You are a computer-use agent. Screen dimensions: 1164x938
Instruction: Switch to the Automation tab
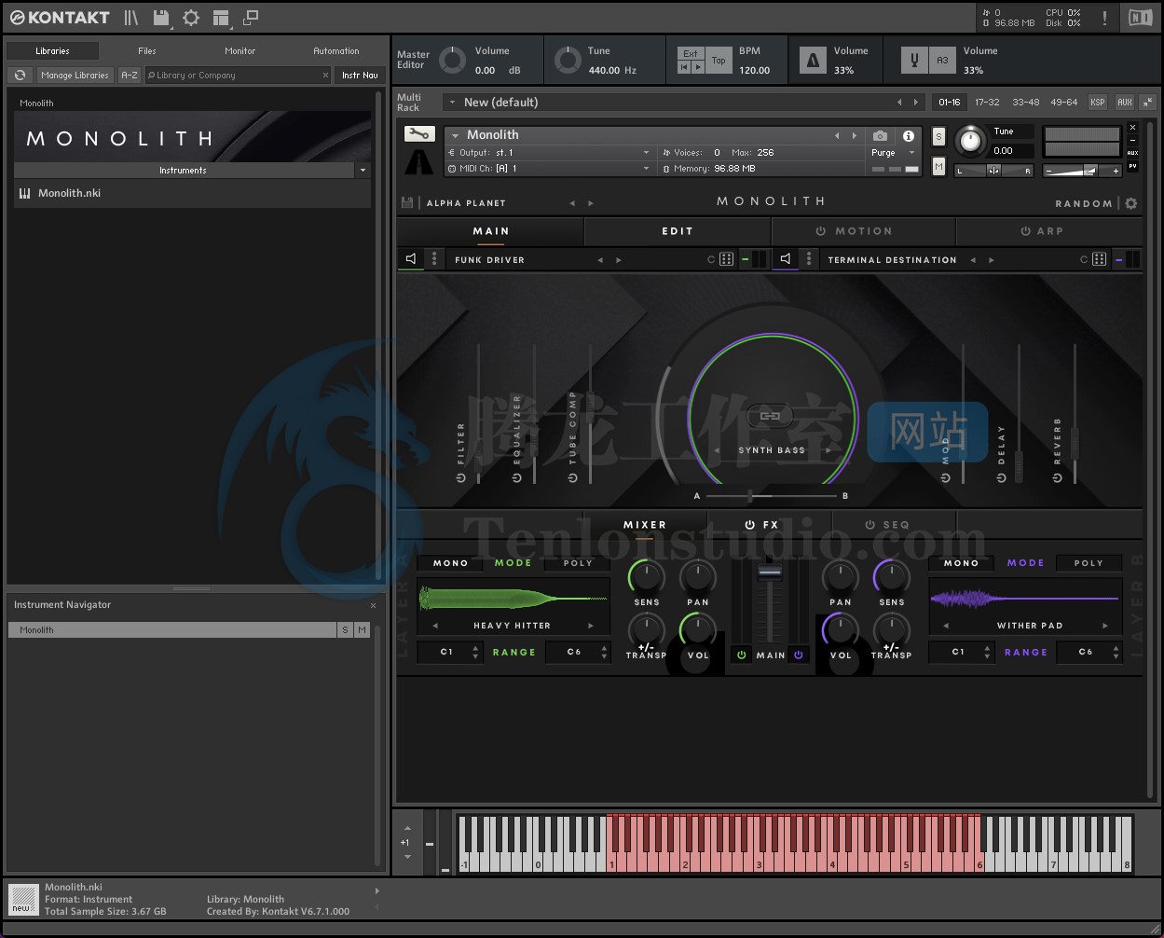336,51
